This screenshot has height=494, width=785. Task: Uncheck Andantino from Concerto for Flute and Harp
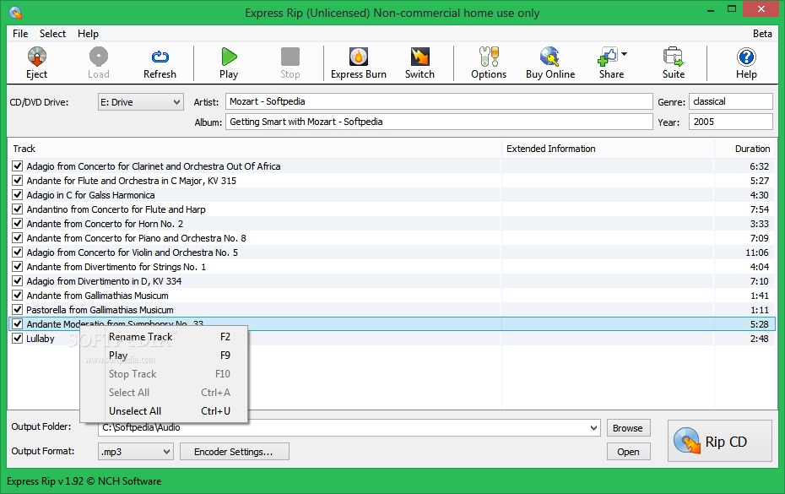[x=18, y=209]
